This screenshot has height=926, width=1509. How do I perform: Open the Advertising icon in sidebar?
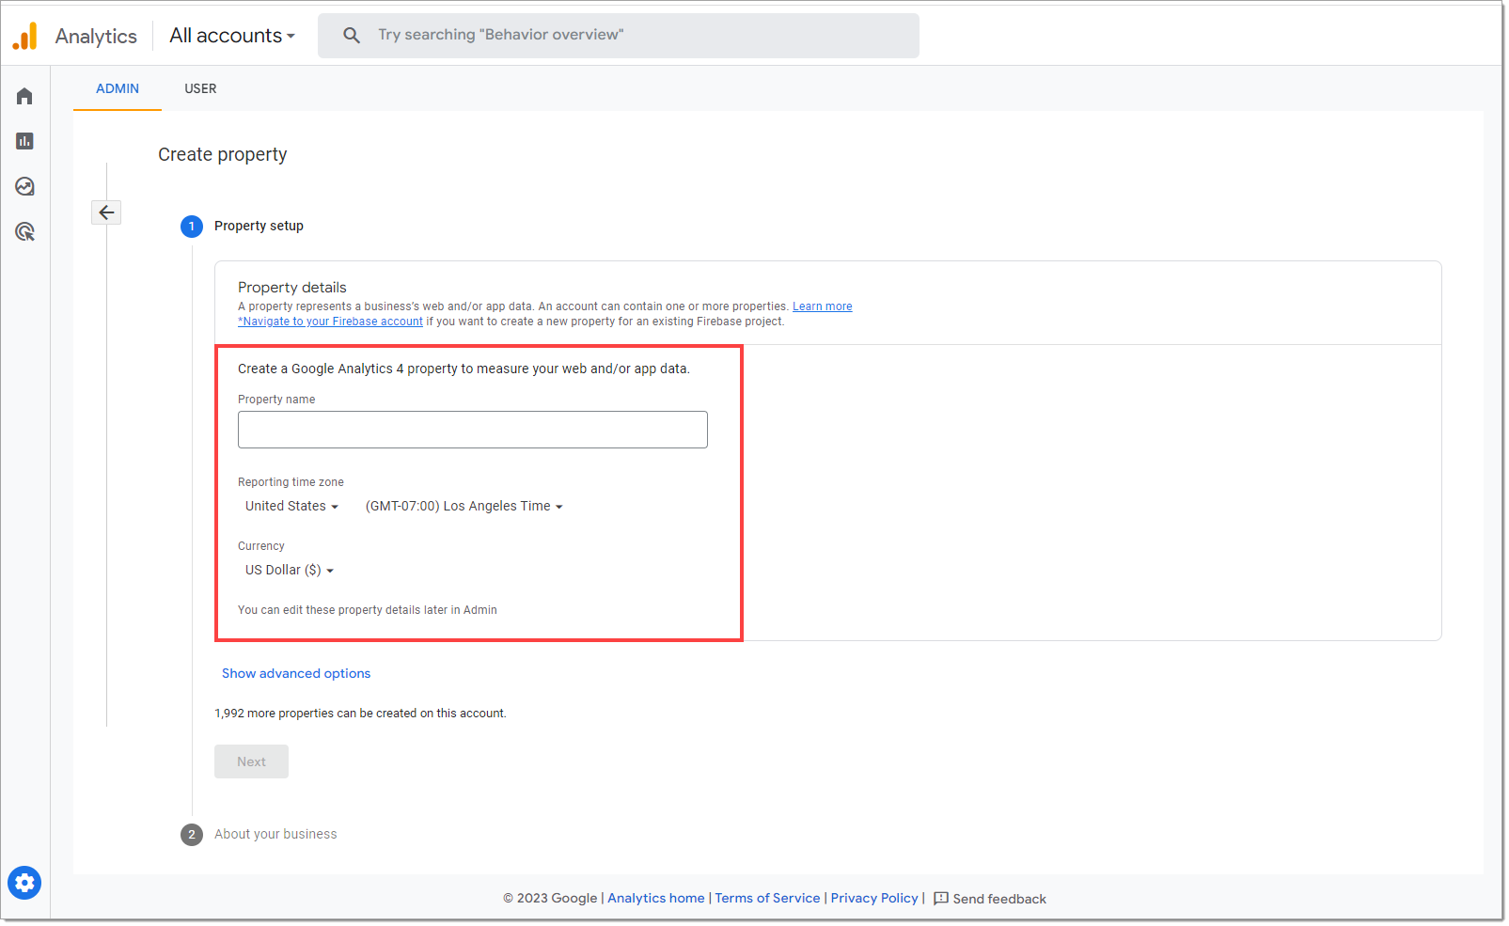(x=24, y=231)
